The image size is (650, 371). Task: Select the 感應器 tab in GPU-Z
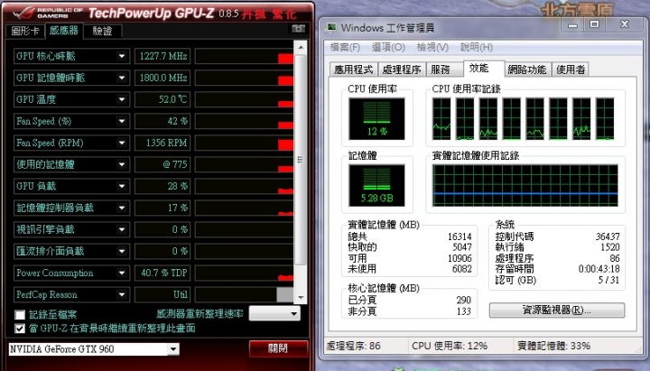click(x=63, y=31)
